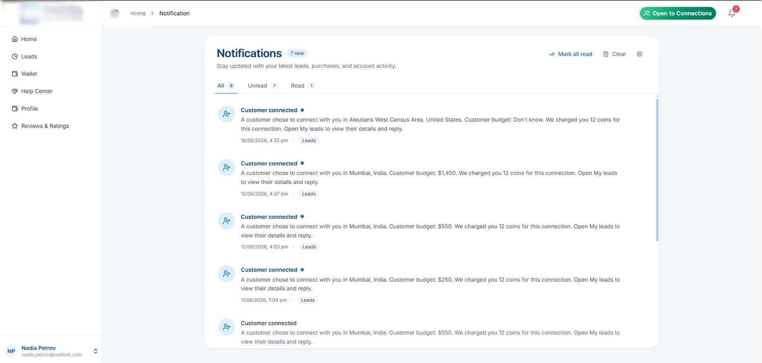Click the NP user avatar
Screen dimensions: 762x363
point(11,351)
